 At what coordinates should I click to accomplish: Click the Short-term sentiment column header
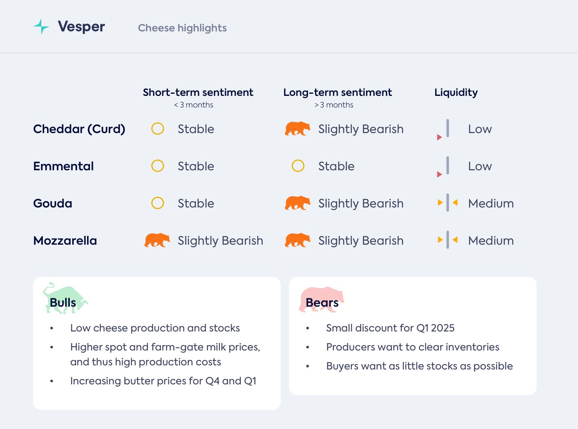(x=198, y=93)
